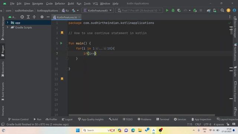Open Project panel settings gear
The height and width of the screenshot is (134, 238).
(42, 17)
